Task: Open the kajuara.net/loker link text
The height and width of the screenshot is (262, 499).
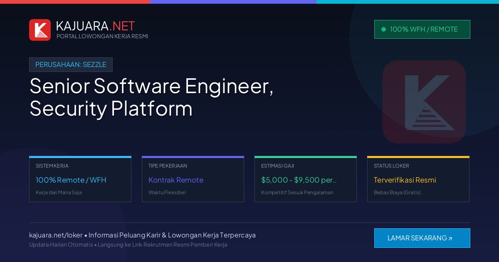Action: [x=56, y=235]
